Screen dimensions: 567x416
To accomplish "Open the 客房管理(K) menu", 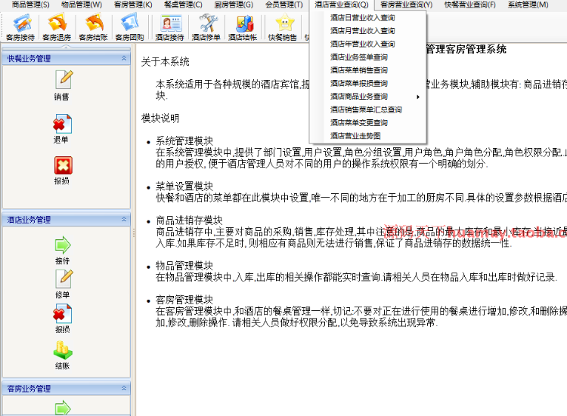I will 133,5.
